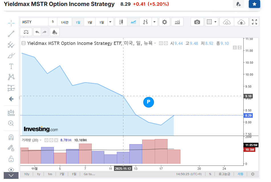Open the Go to... date dialog
Viewport: 271px width, 182px height.
point(89,174)
